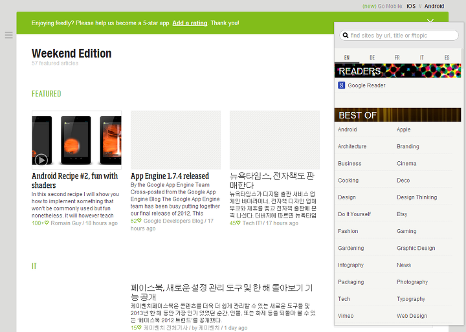Click heart icon beside 45 count
Image resolution: width=466 pixels, height=332 pixels.
tap(238, 223)
